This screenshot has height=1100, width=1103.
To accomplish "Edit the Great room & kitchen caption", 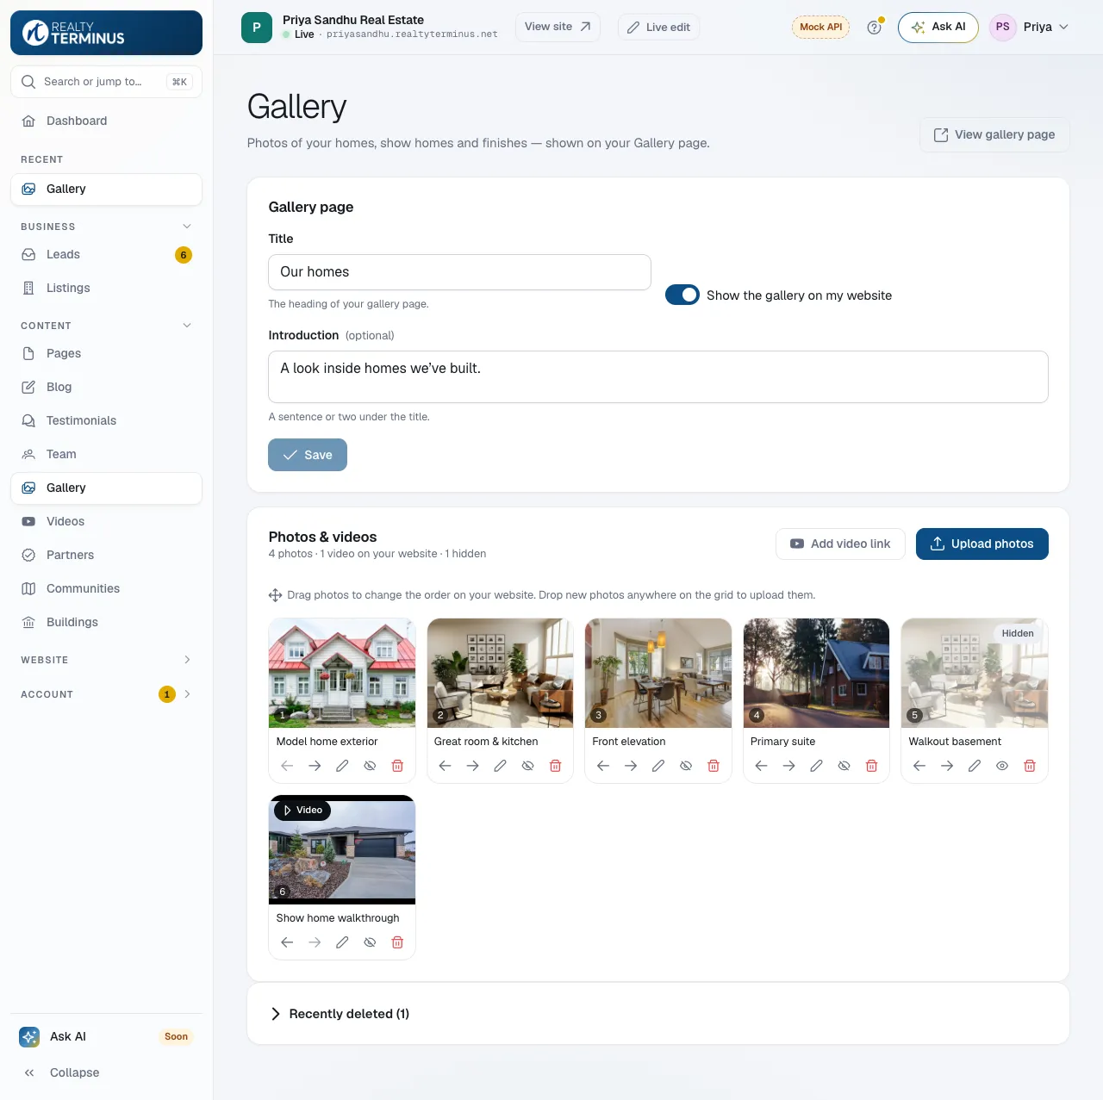I will [x=500, y=766].
